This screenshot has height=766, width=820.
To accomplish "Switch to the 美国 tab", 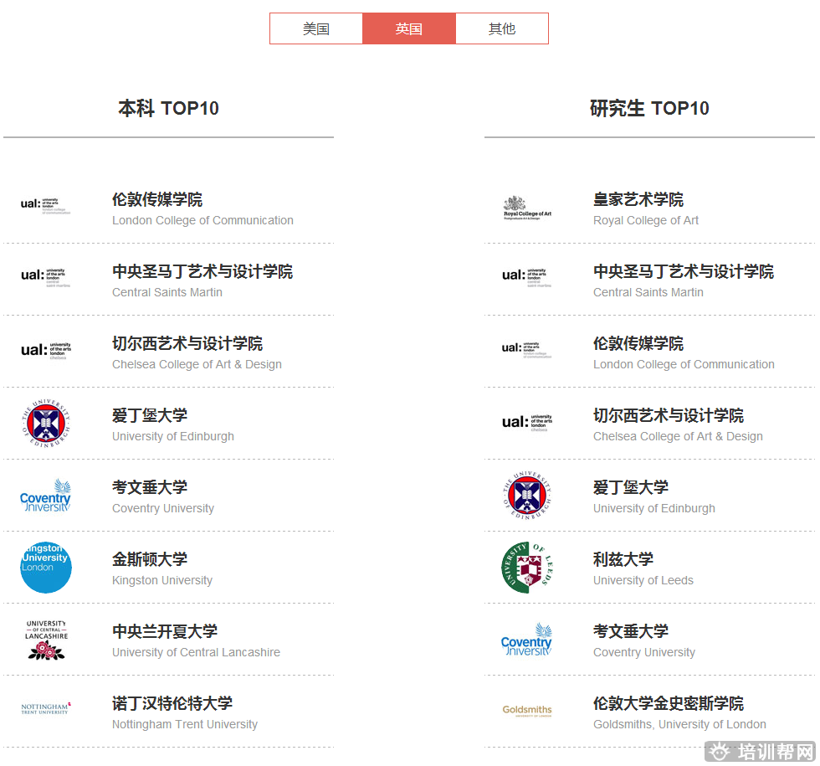I will tap(316, 28).
